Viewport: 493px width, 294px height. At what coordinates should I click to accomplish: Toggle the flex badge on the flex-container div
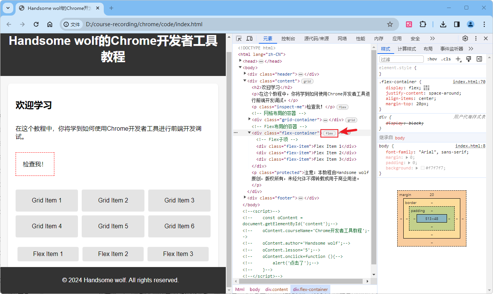329,133
